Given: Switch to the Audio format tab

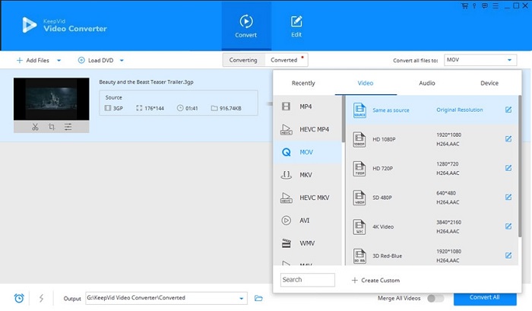Looking at the screenshot, I should [x=427, y=83].
